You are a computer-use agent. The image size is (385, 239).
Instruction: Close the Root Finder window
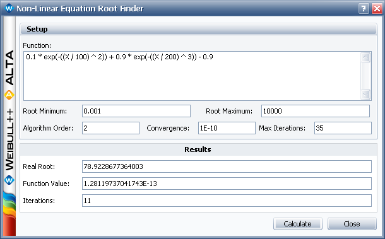click(x=377, y=9)
